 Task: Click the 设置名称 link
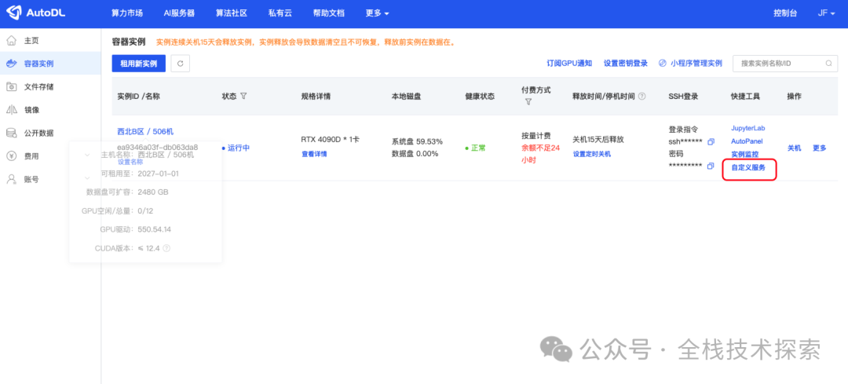tap(130, 162)
